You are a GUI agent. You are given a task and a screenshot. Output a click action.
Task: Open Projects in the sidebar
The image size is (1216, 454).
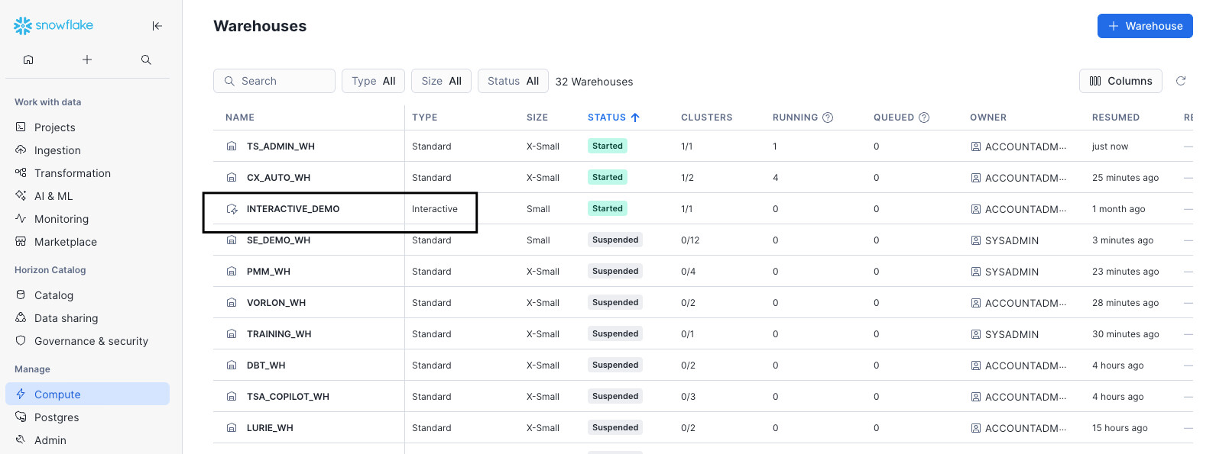[x=87, y=127]
